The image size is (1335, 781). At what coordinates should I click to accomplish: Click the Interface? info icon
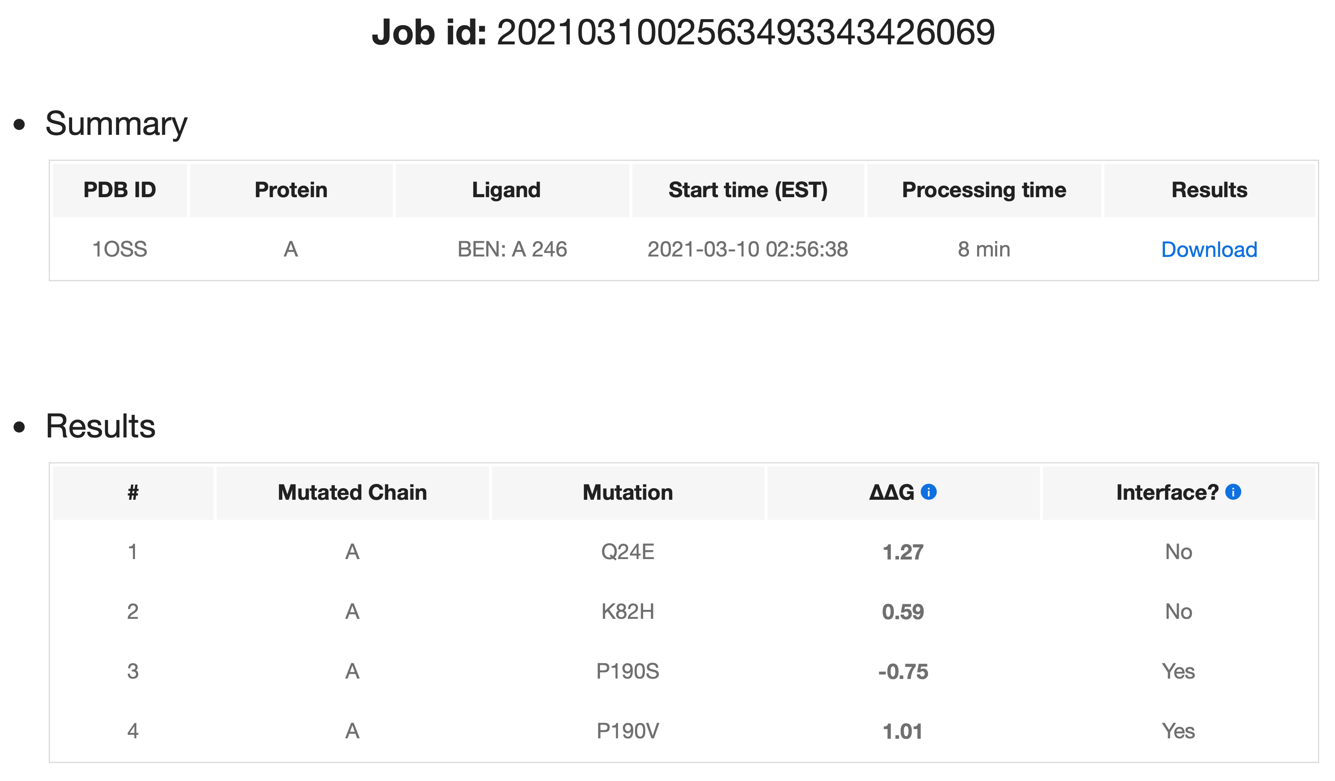click(x=1233, y=492)
